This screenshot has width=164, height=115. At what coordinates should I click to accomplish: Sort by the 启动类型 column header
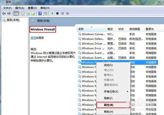tap(136, 29)
